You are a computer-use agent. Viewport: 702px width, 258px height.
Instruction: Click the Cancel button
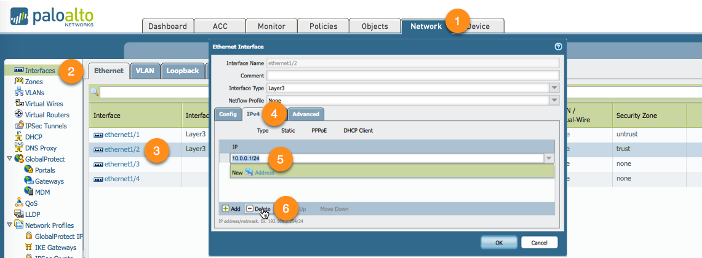click(539, 243)
